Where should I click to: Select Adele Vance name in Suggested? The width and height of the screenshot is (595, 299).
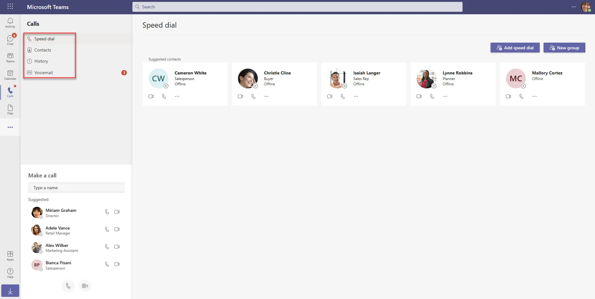coord(58,228)
